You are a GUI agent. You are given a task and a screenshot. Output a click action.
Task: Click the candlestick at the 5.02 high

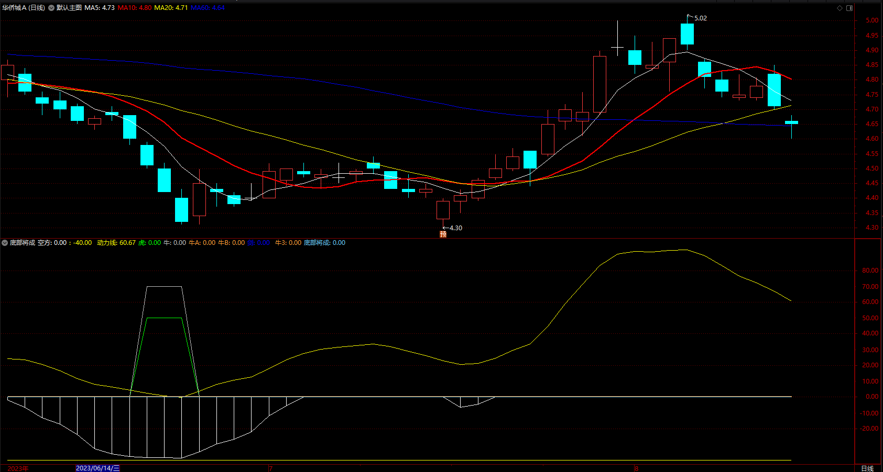[x=687, y=33]
